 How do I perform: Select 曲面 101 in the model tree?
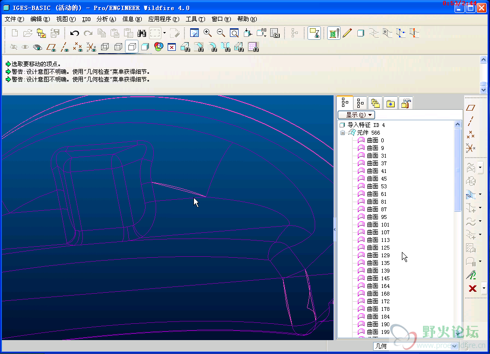[374, 225]
